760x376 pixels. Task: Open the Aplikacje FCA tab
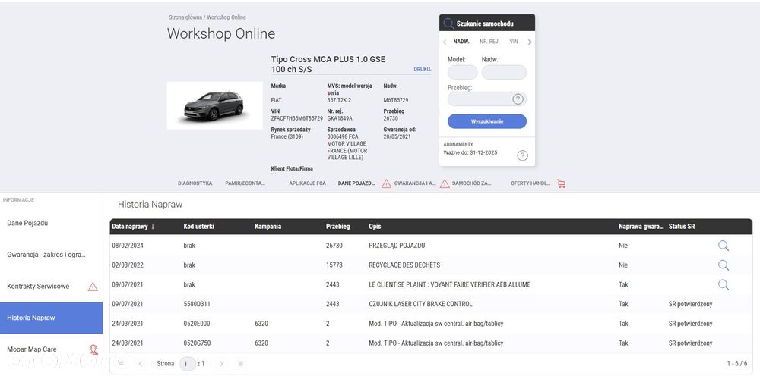click(x=307, y=183)
